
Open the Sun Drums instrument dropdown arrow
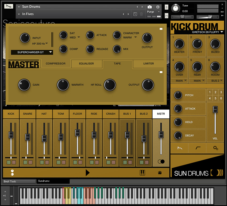coord(19,7)
